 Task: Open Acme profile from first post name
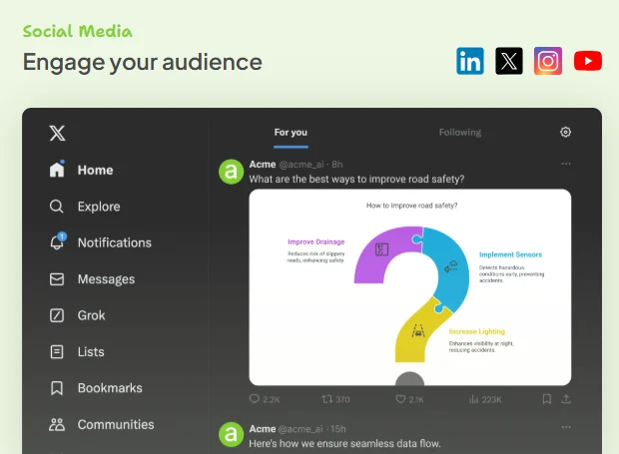(263, 164)
